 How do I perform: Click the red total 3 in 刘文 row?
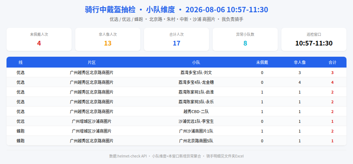click(332, 73)
